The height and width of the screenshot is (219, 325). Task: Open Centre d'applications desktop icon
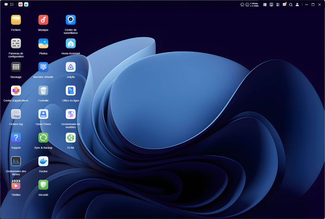point(16,91)
